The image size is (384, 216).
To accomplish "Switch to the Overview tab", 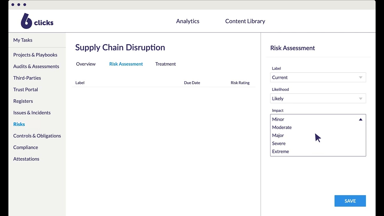I will (x=86, y=64).
